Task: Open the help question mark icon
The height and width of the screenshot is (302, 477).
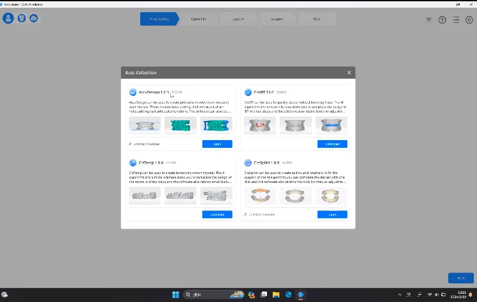Action: (442, 20)
